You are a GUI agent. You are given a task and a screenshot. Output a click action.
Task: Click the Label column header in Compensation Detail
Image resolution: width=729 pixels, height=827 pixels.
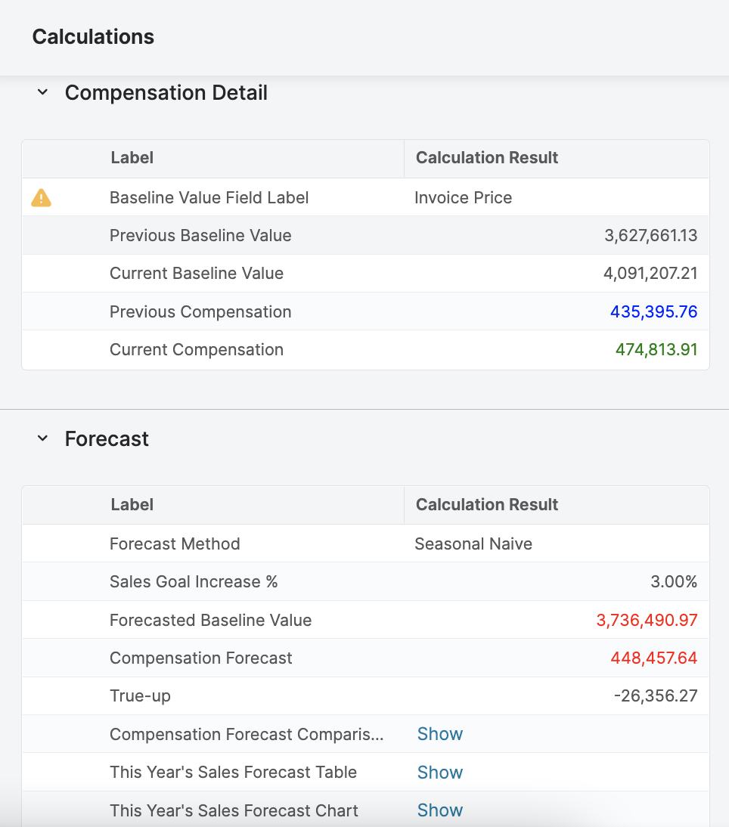[x=132, y=158]
